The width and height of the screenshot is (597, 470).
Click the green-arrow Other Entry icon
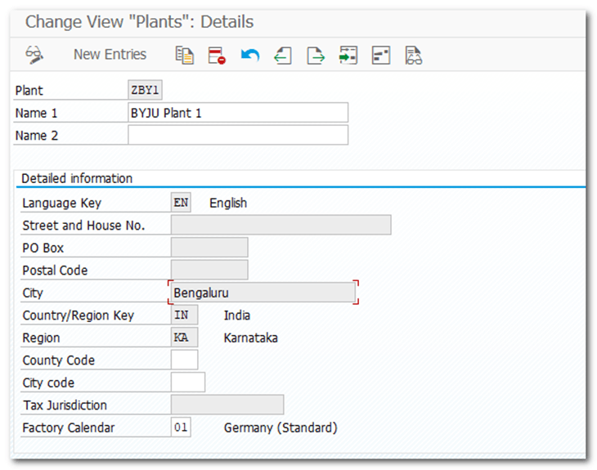(x=348, y=56)
